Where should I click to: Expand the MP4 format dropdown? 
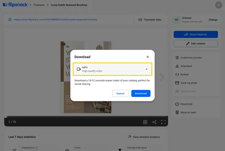coord(113,69)
